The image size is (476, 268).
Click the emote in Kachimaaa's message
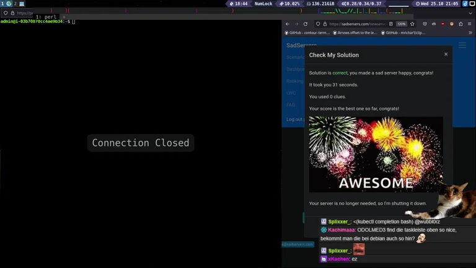pos(421,238)
